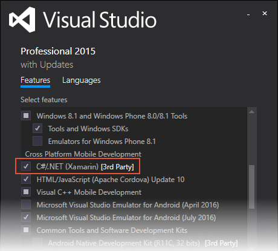Image resolution: width=278 pixels, height=251 pixels.
Task: Enable Emulators for Windows Phone 8.1
Action: [37, 141]
